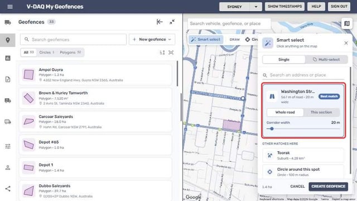
Task: Click the white road endpoint marker on map
Action: coord(243,98)
